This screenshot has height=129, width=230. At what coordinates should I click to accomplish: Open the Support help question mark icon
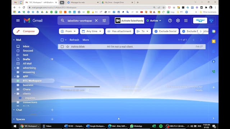pyautogui.click(x=170, y=21)
